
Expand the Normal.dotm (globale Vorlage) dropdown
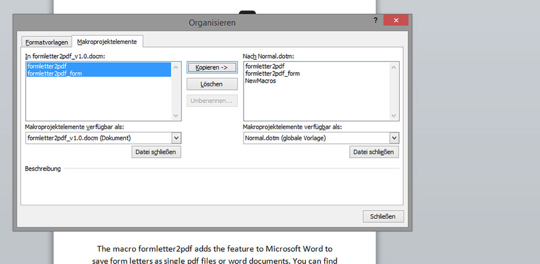394,138
